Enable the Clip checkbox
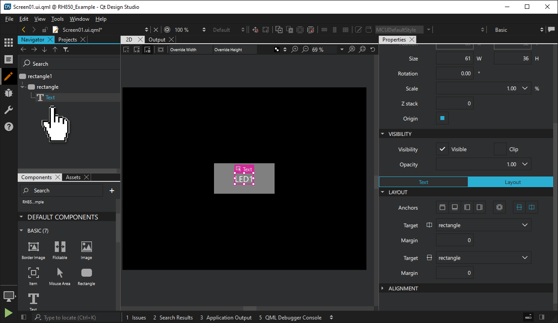This screenshot has width=558, height=323. tap(500, 149)
